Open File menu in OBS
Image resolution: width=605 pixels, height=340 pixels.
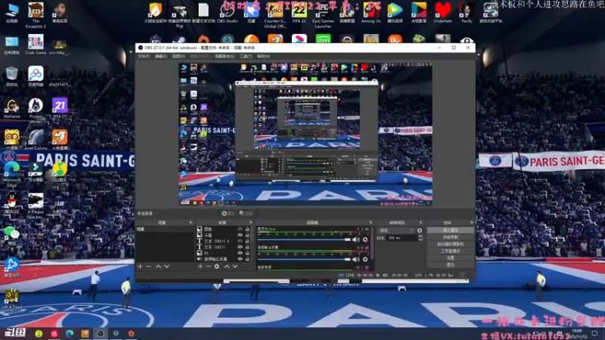(144, 56)
